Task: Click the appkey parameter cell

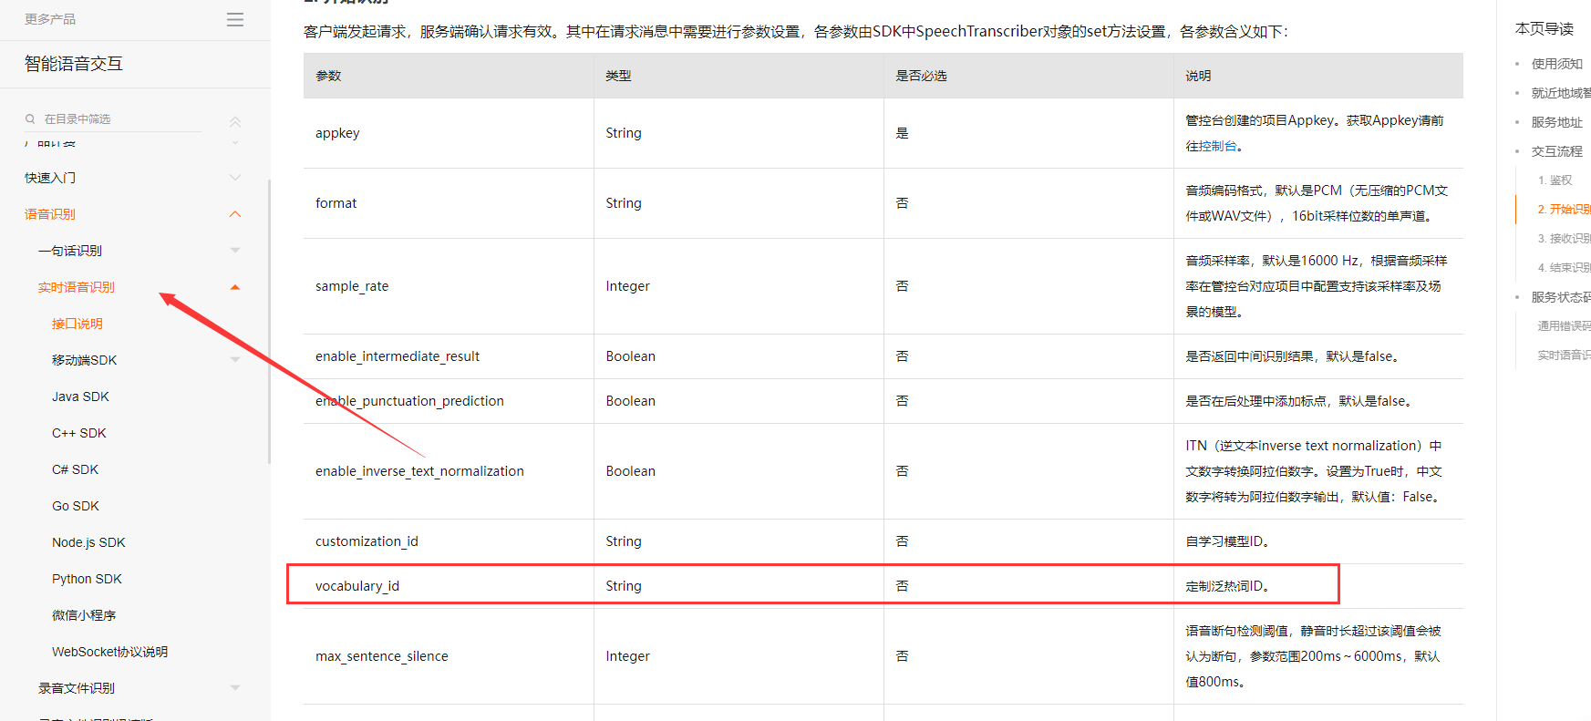Action: [448, 133]
